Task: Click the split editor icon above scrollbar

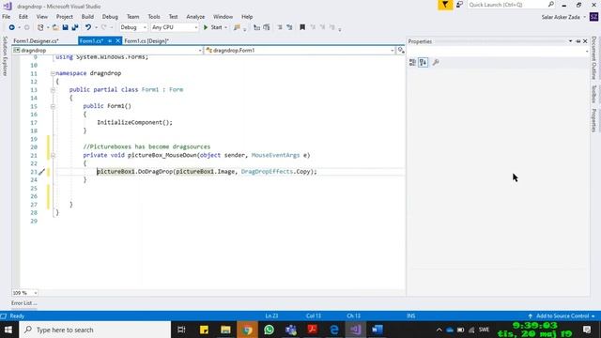Action: click(x=401, y=50)
